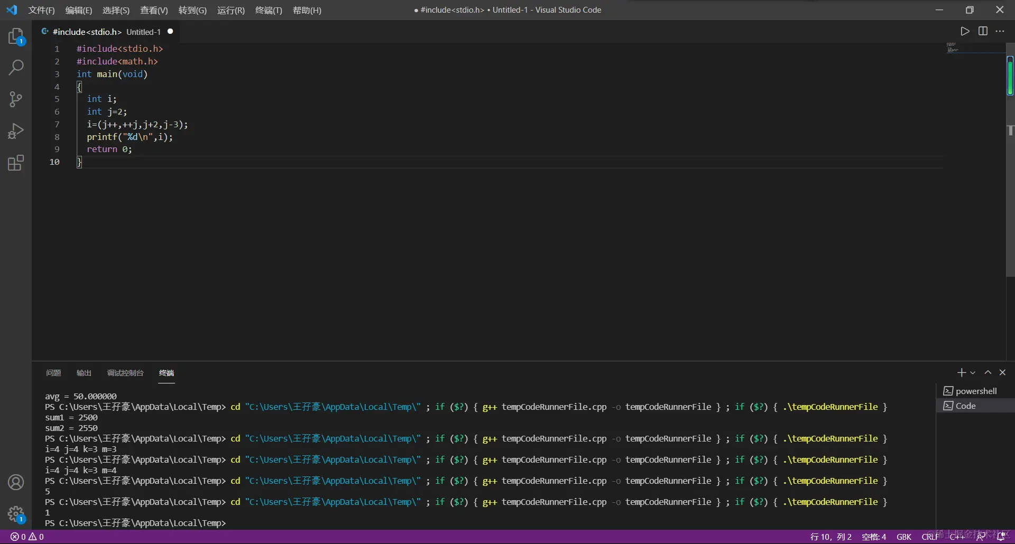Select the Untitled-1 editor tab
The width and height of the screenshot is (1015, 544).
[106, 32]
